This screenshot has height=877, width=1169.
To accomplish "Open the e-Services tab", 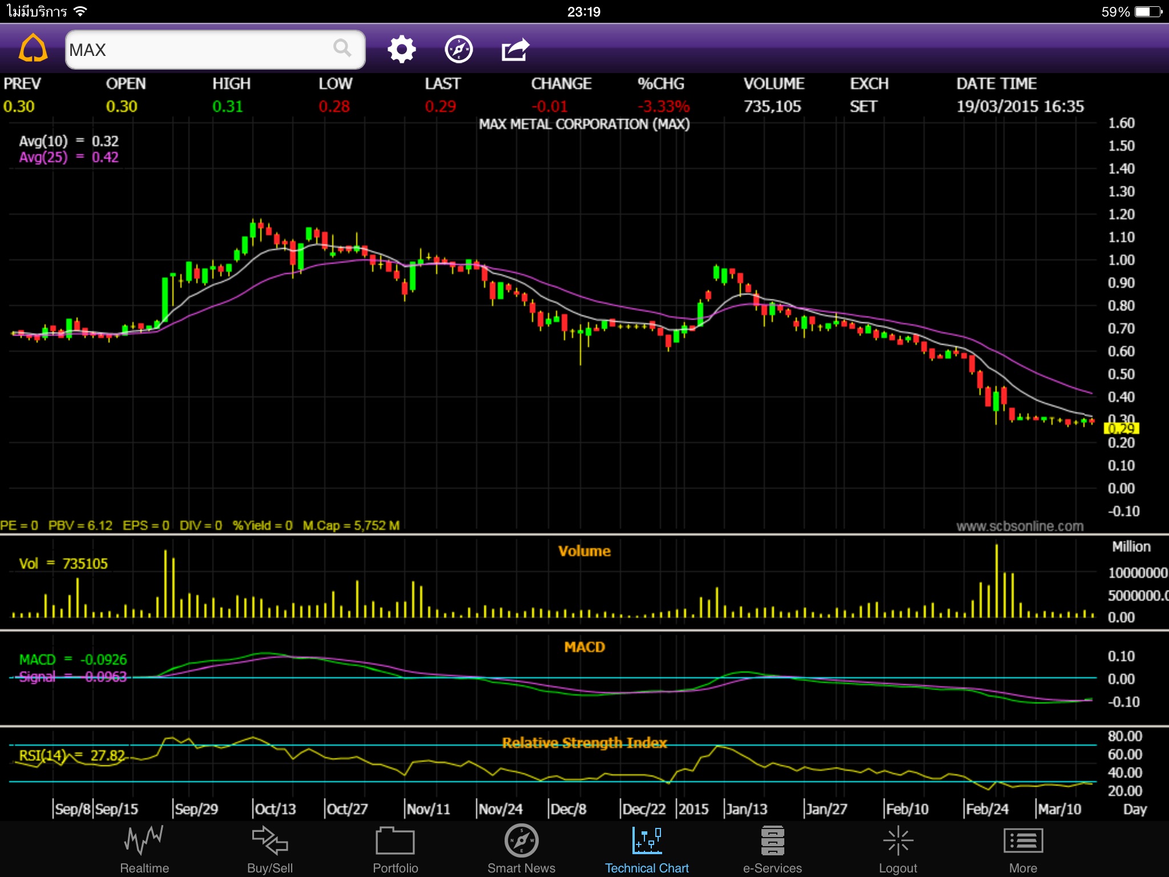I will coord(772,849).
